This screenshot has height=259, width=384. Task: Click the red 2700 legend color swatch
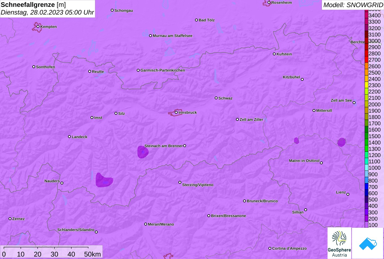coord(366,59)
